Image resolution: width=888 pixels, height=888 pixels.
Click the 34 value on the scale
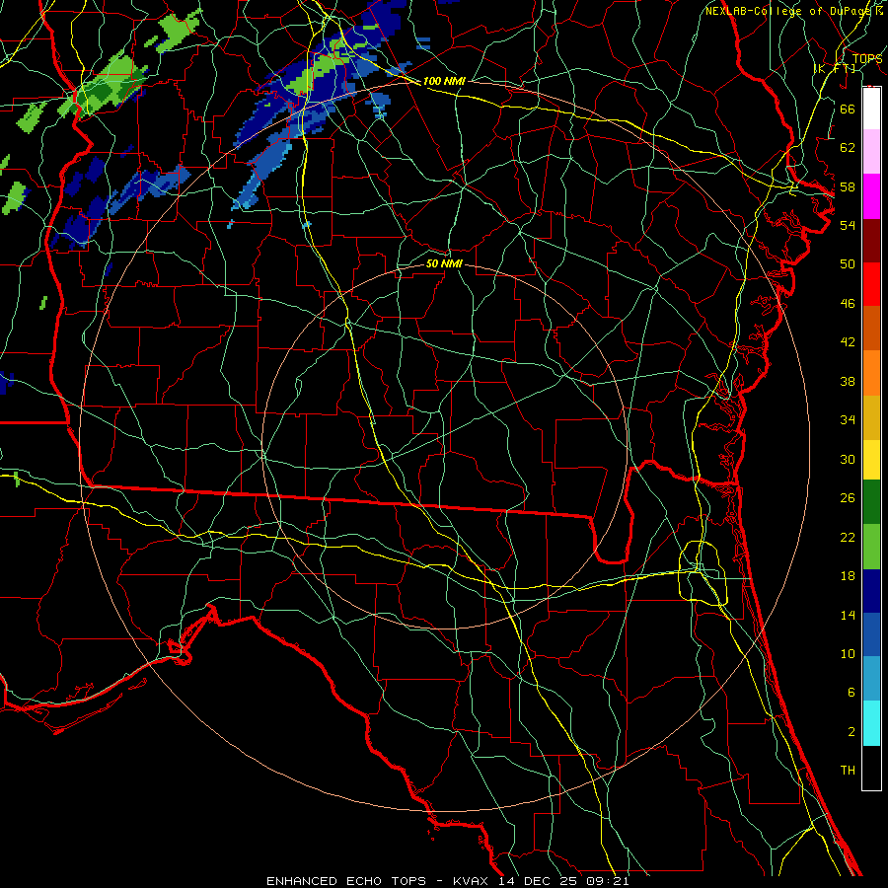coord(848,420)
